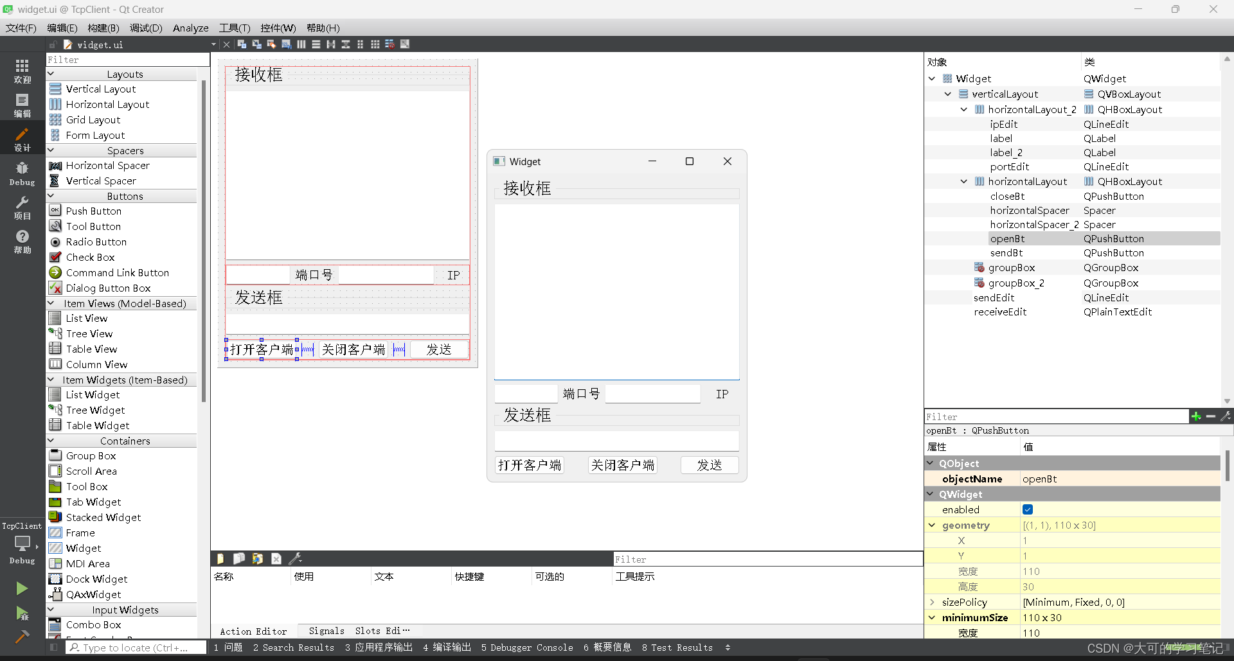Toggle the lock icon beside widget.ui

pyautogui.click(x=53, y=44)
